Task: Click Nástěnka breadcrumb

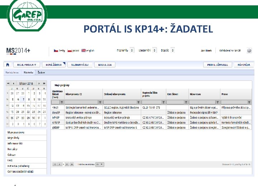Action: click(28, 72)
